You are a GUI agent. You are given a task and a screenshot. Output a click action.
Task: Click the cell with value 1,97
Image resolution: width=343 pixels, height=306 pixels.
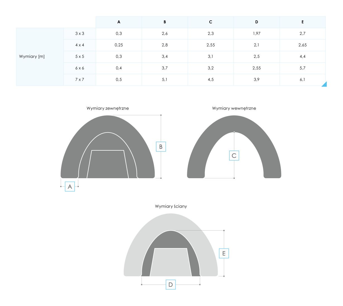coord(256,33)
